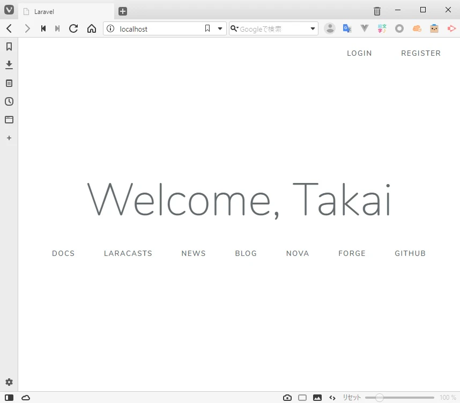Switch search engine using magnifier icon

234,28
